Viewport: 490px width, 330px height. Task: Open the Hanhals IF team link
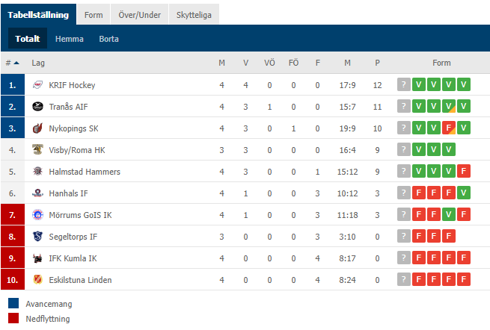coord(68,193)
